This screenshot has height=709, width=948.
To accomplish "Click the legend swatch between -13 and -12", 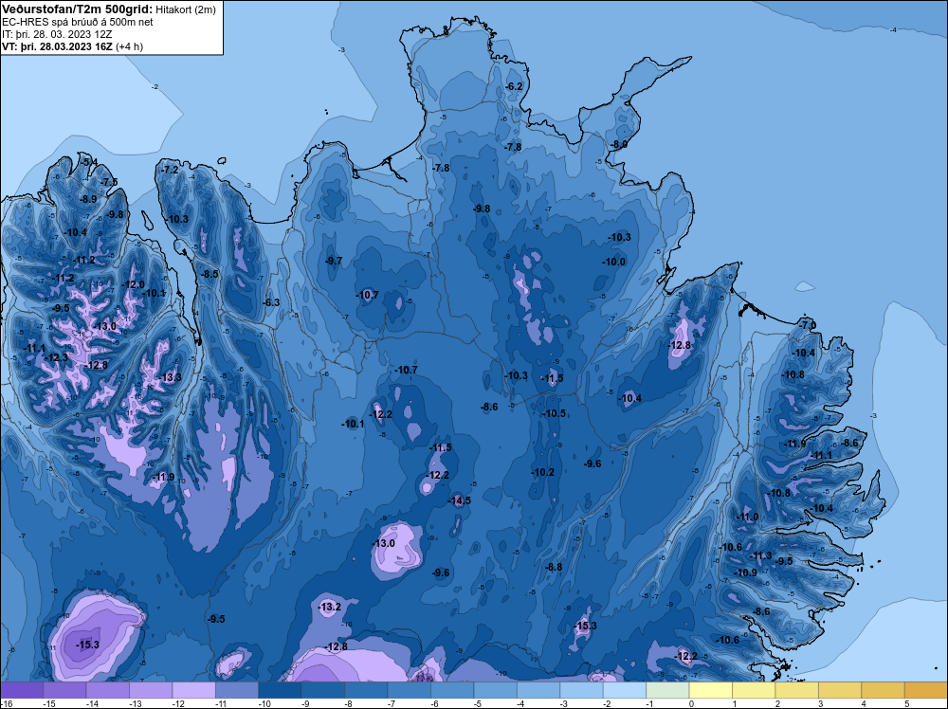I will tap(151, 690).
